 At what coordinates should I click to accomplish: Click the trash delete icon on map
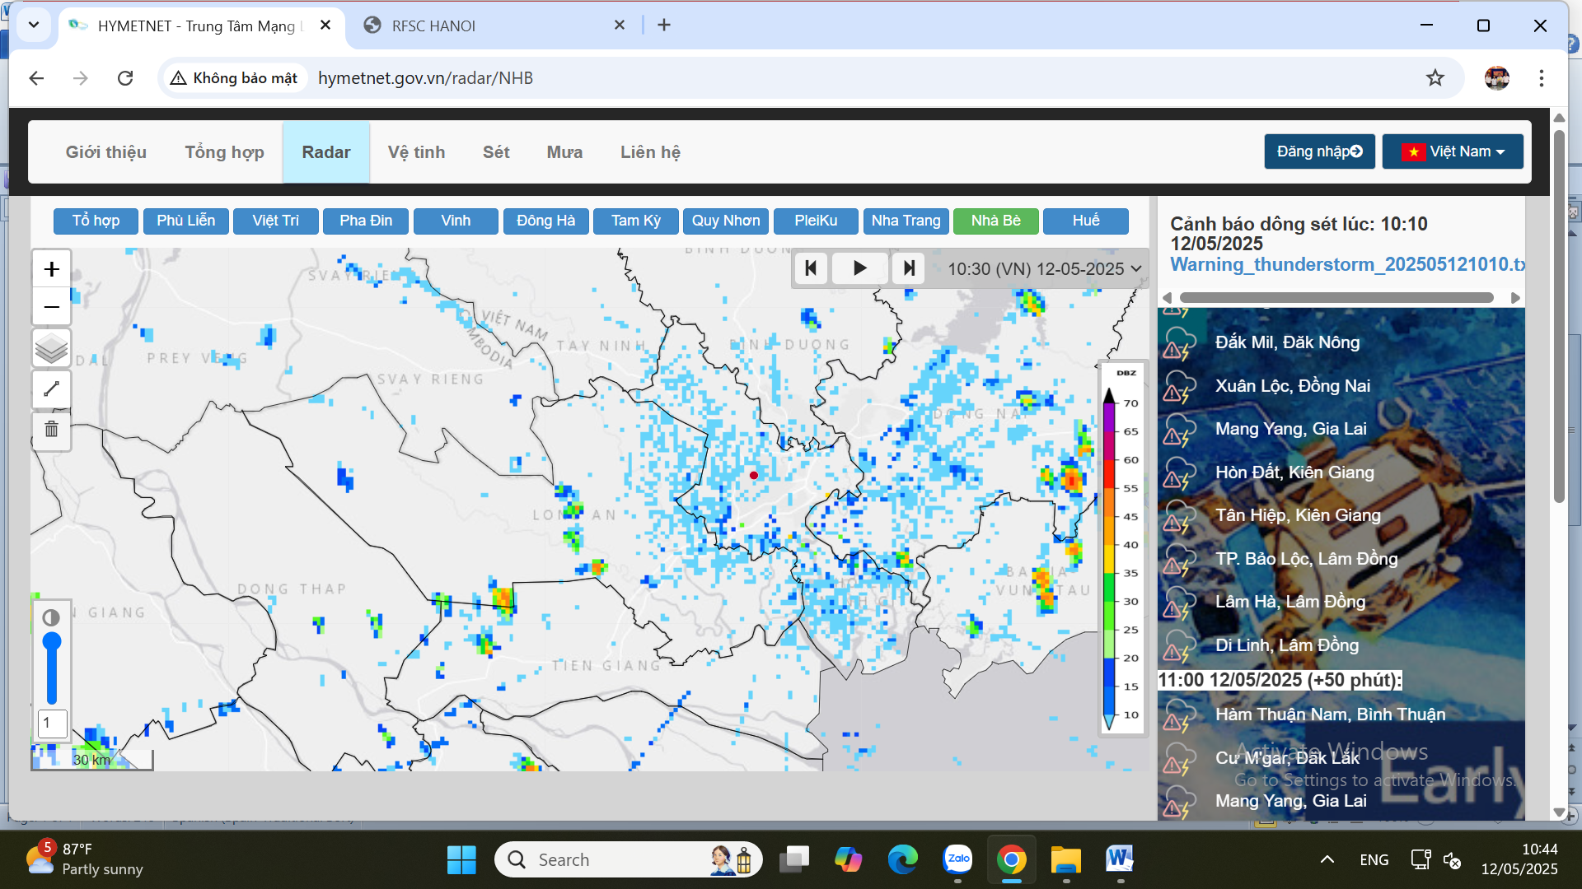coord(51,429)
